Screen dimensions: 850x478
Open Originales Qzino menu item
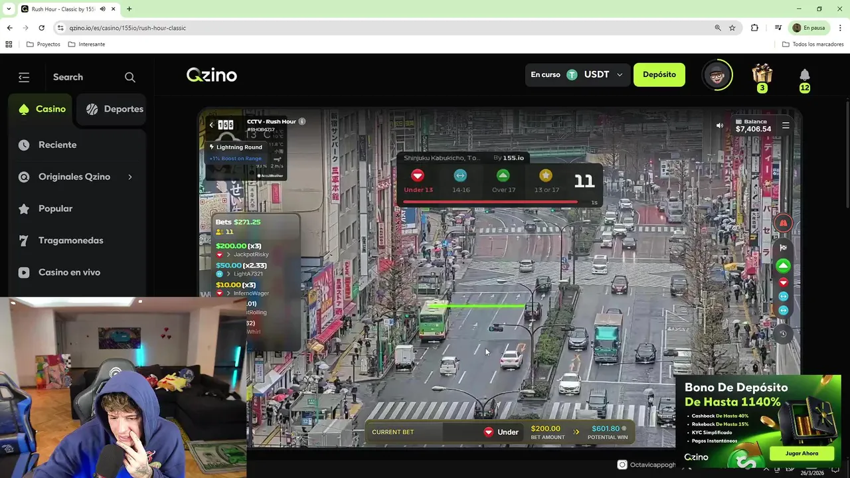coord(74,177)
